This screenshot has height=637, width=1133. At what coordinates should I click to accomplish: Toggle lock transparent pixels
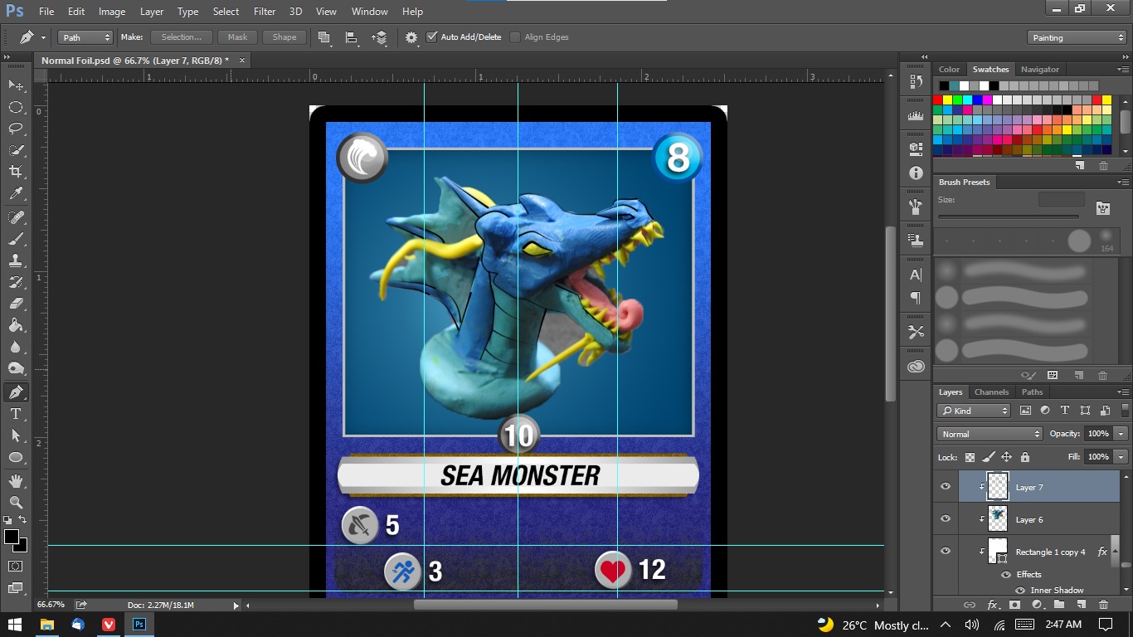pos(970,457)
